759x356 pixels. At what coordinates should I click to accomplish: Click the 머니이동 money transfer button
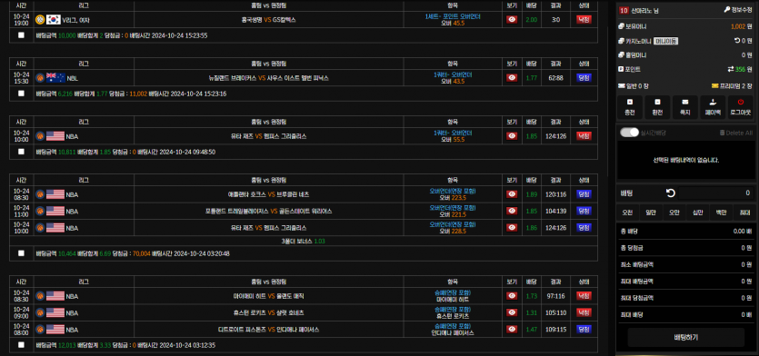(665, 41)
